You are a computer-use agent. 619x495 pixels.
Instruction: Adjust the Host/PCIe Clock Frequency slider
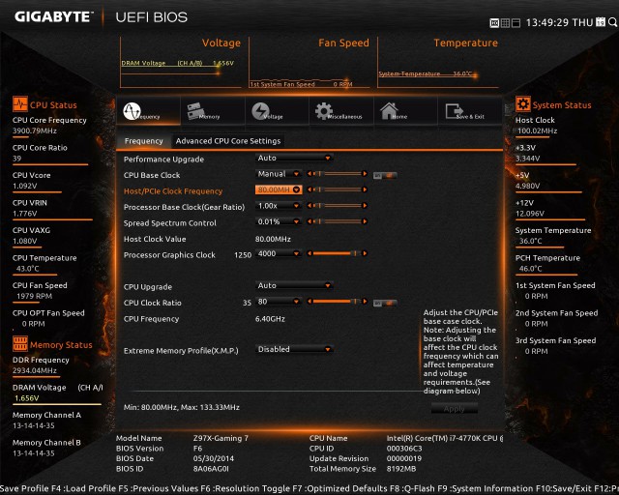(338, 189)
